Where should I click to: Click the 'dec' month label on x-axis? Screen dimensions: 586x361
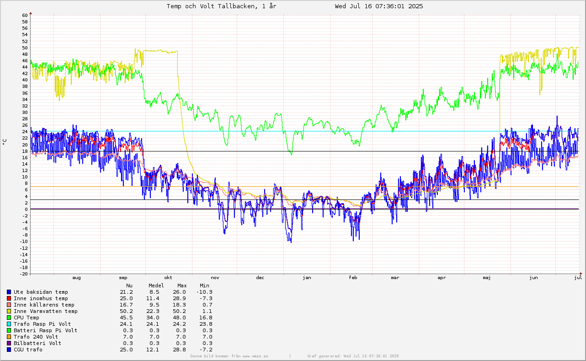(x=260, y=278)
